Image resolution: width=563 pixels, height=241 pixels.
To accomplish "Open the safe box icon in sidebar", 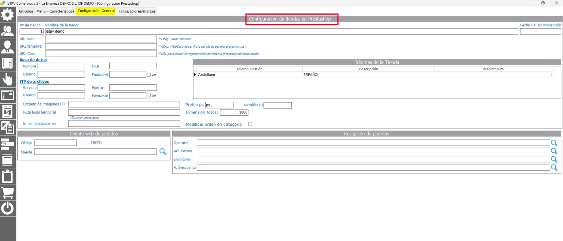I will point(8,63).
